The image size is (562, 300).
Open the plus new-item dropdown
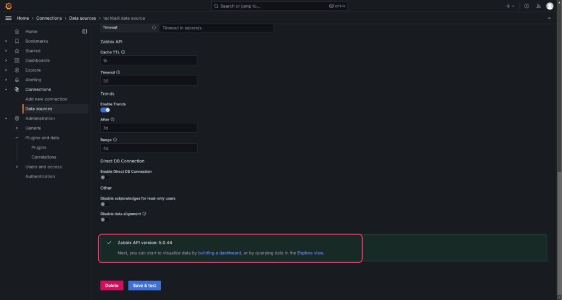(x=510, y=6)
